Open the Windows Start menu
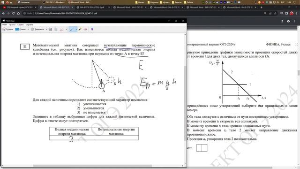 pos(3,2)
